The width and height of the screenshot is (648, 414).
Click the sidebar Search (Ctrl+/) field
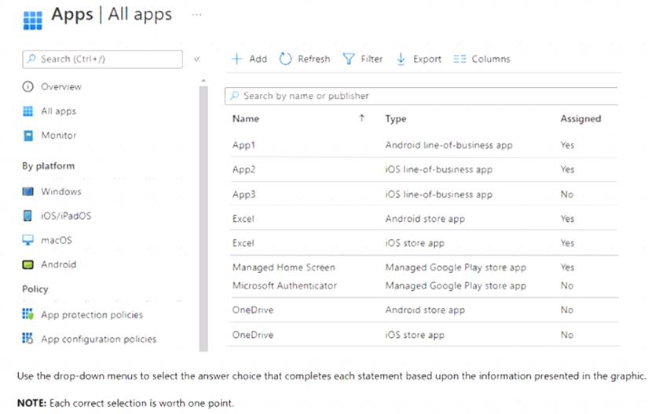coord(102,59)
